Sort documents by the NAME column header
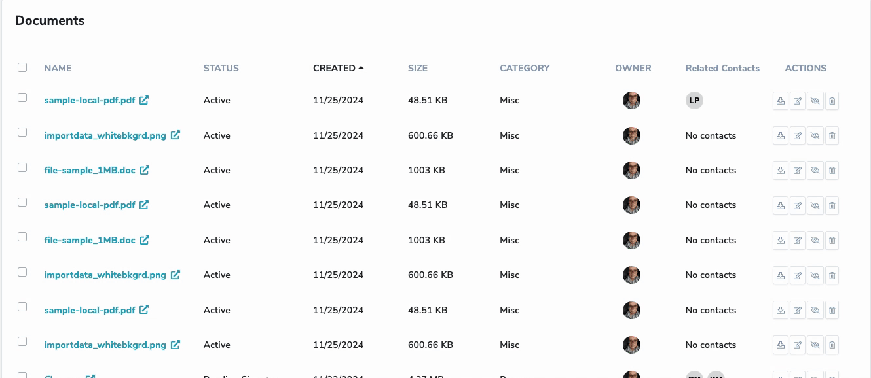871x378 pixels. [x=58, y=68]
